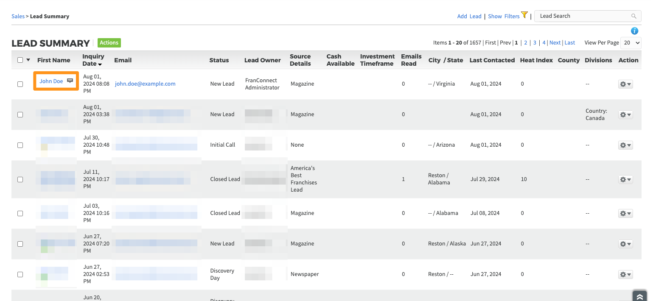Viewport: 653px width, 301px height.
Task: Jump to the Last page link
Action: (570, 42)
